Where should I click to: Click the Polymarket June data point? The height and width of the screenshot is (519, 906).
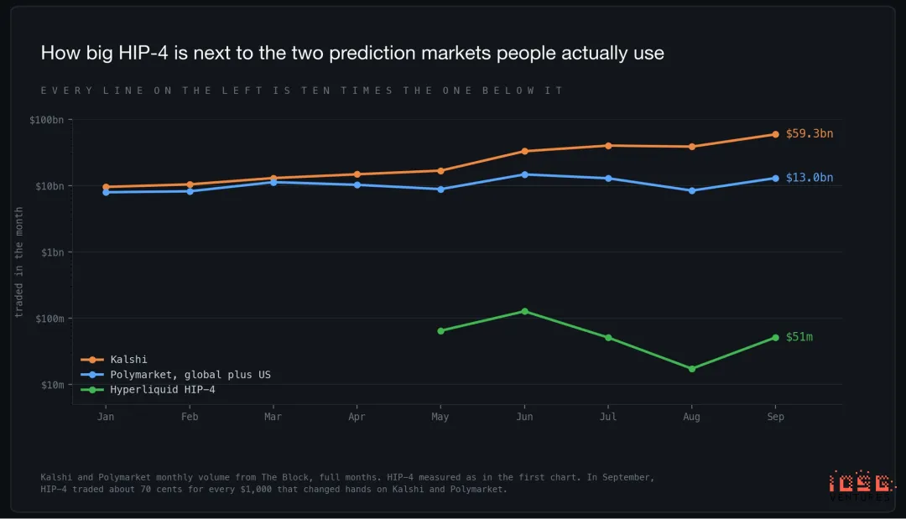524,174
